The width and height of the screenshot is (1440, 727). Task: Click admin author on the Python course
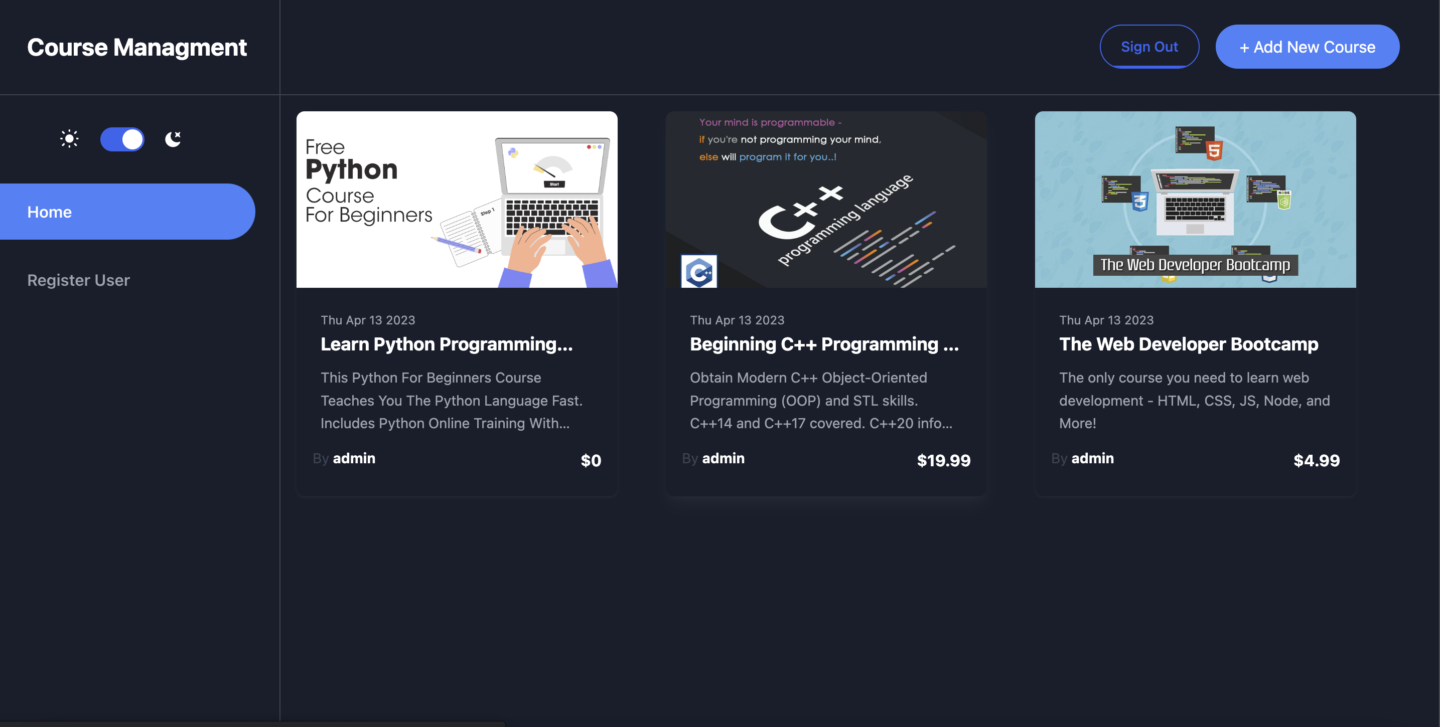[x=354, y=458]
